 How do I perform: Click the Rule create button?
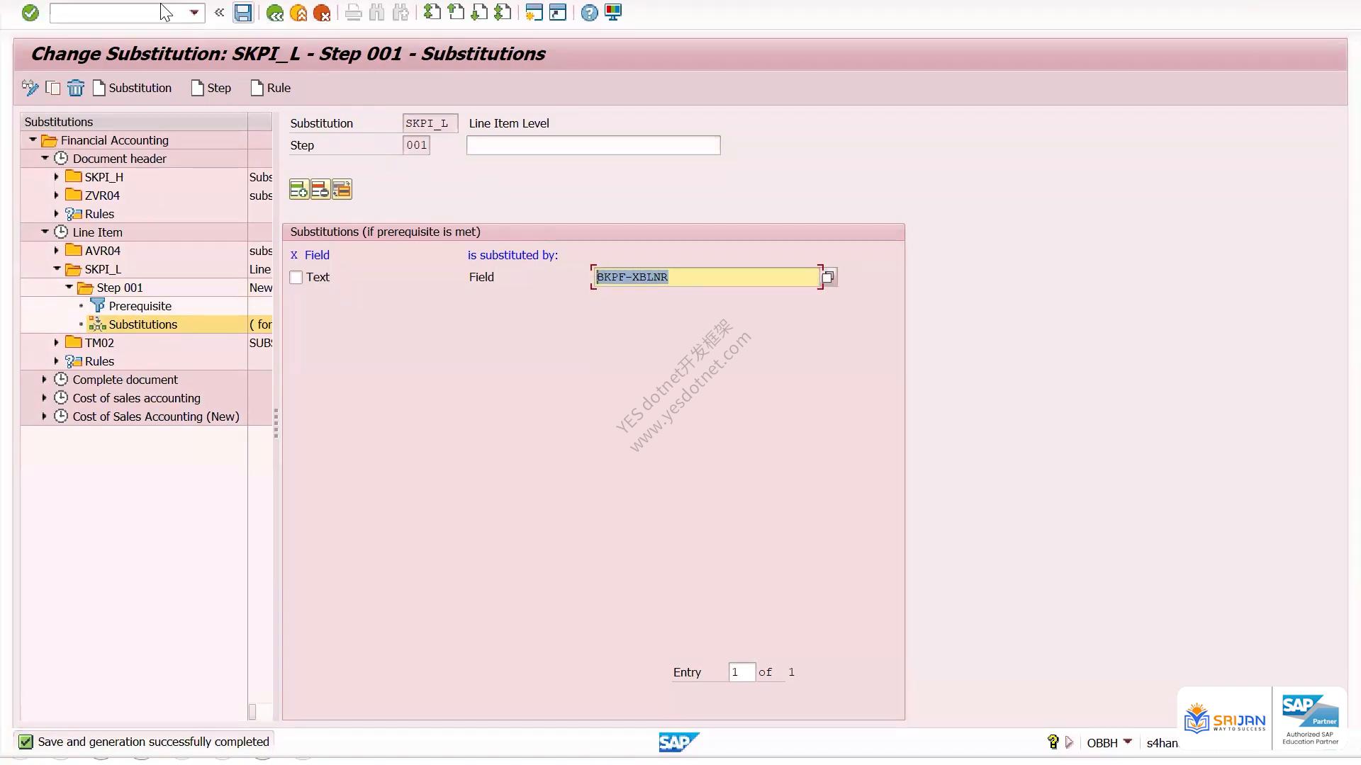271,88
